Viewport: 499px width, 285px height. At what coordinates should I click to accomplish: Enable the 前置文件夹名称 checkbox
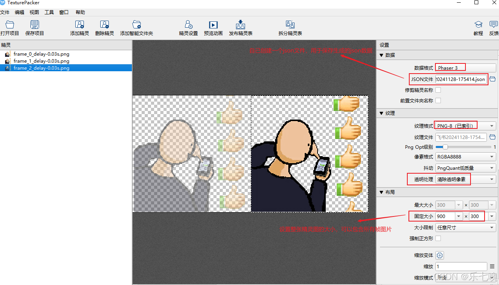pos(438,100)
